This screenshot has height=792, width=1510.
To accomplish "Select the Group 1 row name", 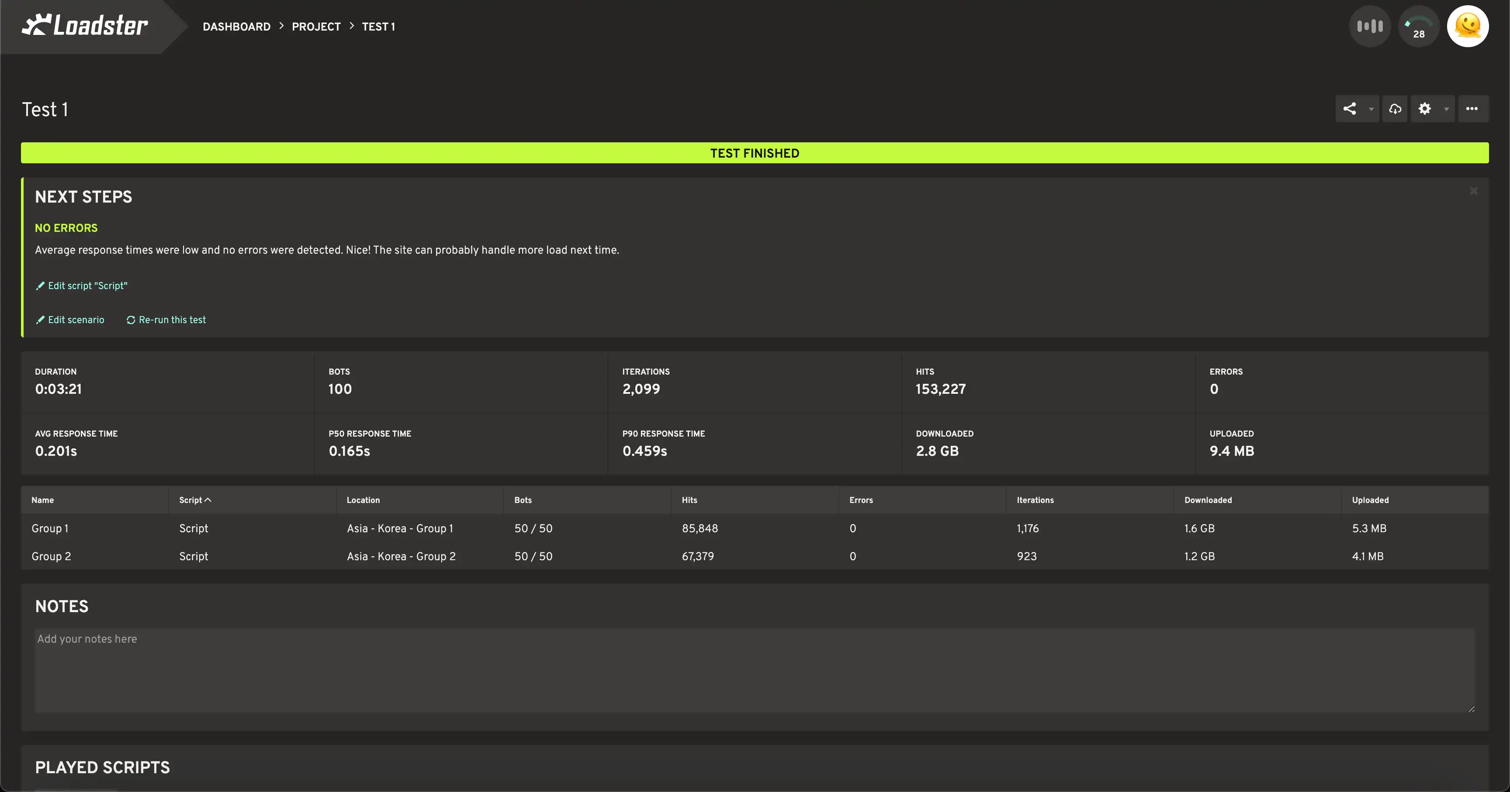I will point(50,528).
